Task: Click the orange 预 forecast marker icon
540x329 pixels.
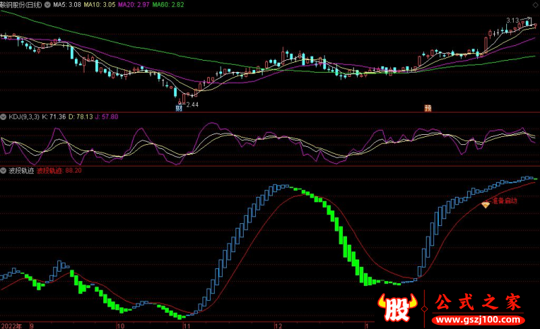Action: click(427, 108)
